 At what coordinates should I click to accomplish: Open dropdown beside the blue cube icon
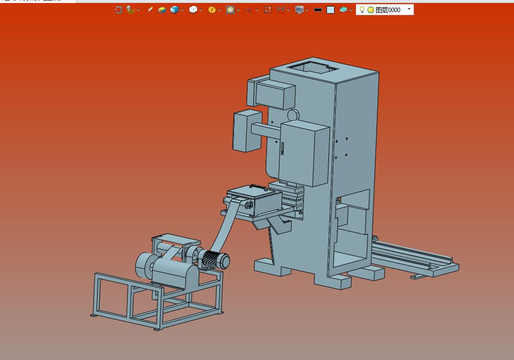click(182, 10)
